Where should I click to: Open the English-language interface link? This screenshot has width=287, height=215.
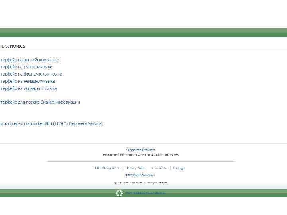tap(29, 60)
